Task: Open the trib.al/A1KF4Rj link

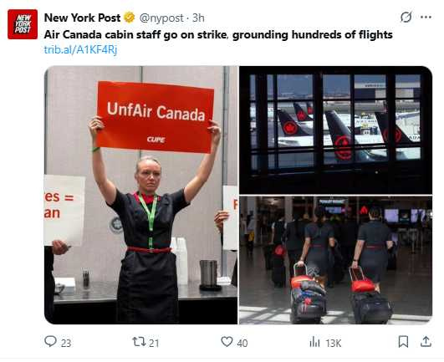Action: click(x=80, y=50)
